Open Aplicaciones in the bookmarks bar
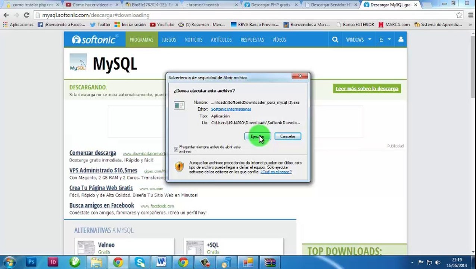Image resolution: width=476 pixels, height=269 pixels. tap(18, 25)
